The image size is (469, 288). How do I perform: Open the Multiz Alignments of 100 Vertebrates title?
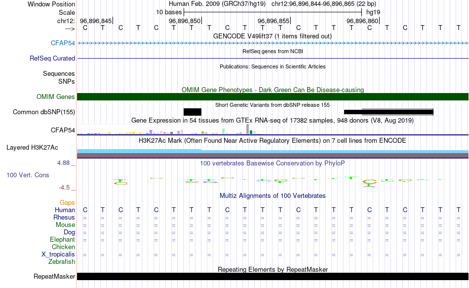point(273,195)
